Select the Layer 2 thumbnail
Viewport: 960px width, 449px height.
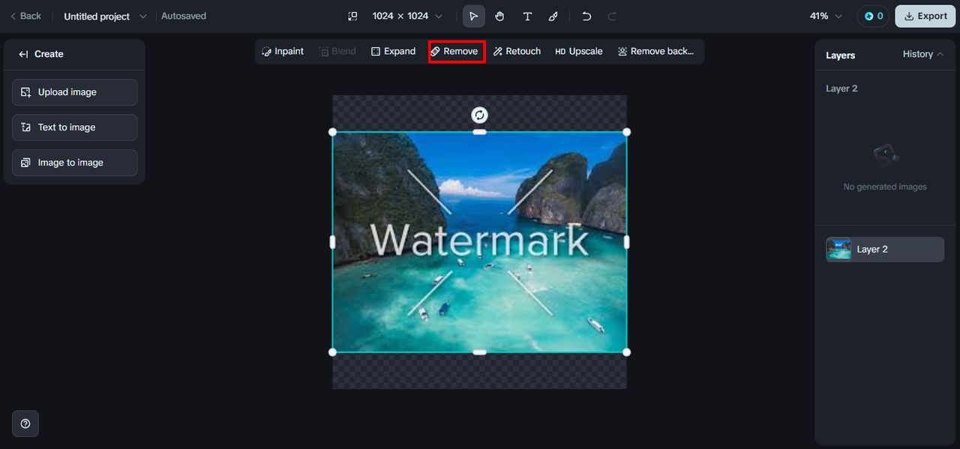click(x=838, y=250)
